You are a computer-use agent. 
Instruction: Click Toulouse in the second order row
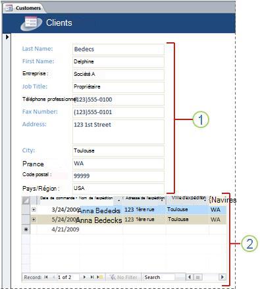[178, 219]
